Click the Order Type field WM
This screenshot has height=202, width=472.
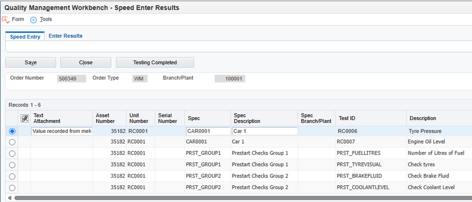pos(140,79)
